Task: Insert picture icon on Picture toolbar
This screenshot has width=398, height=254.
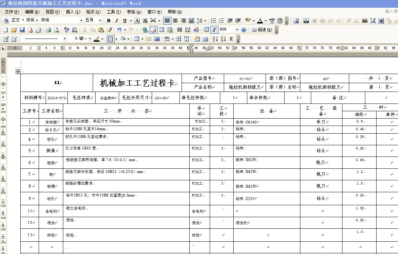Action: point(296,21)
